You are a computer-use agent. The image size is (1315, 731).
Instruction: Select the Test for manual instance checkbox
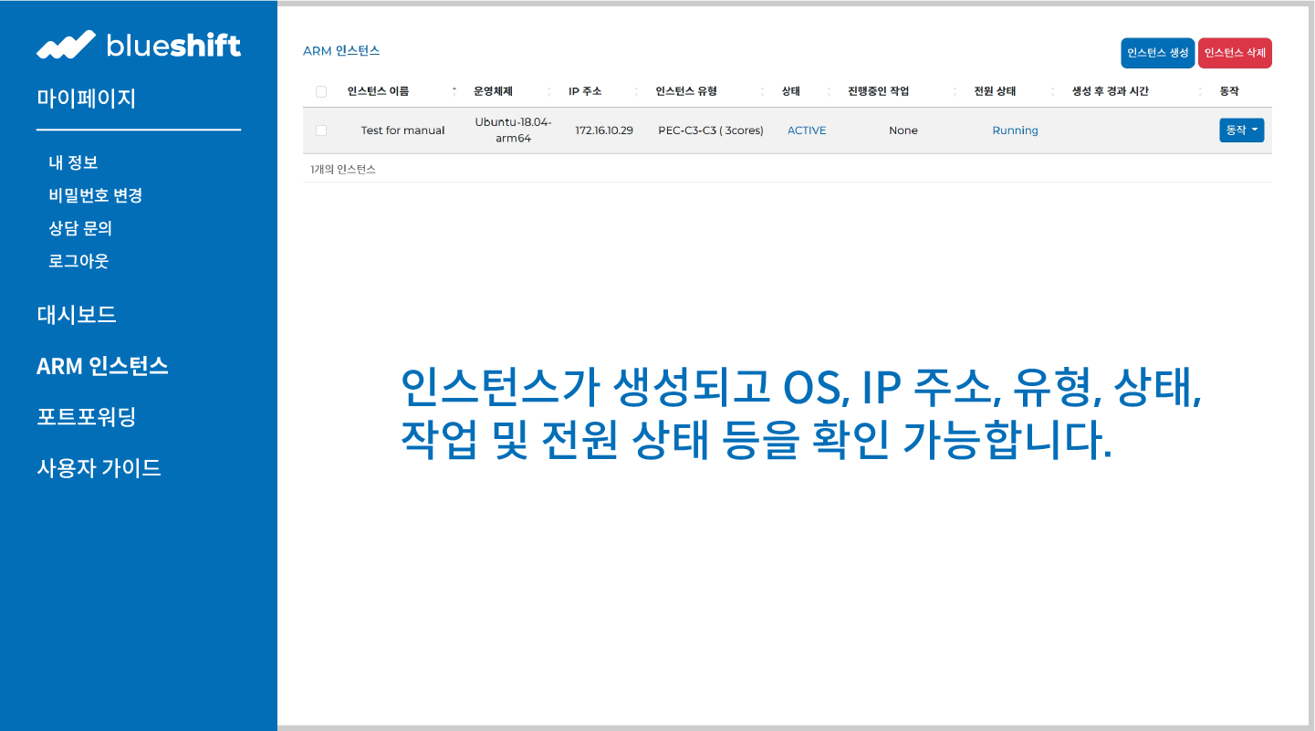pos(321,131)
